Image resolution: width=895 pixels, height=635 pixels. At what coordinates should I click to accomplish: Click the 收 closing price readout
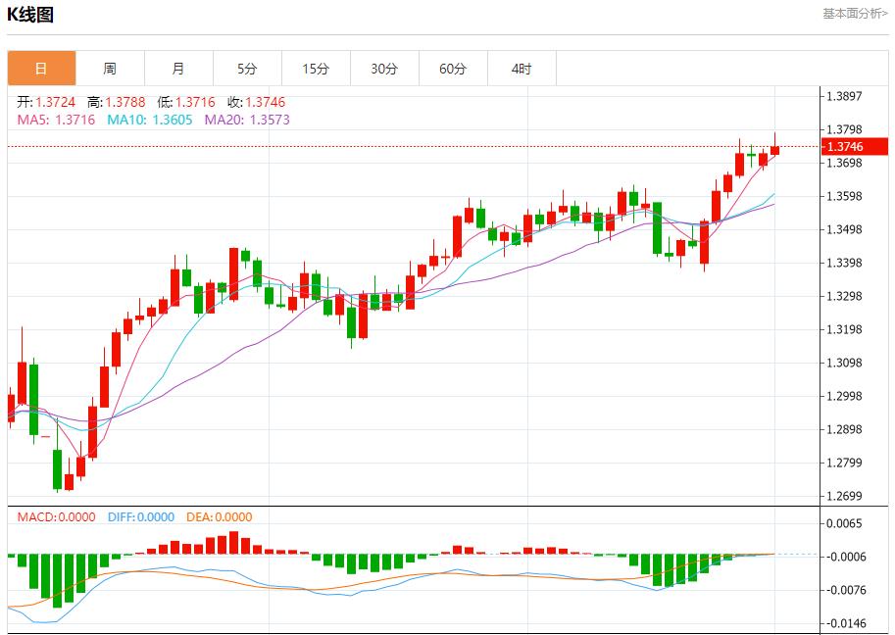[257, 102]
